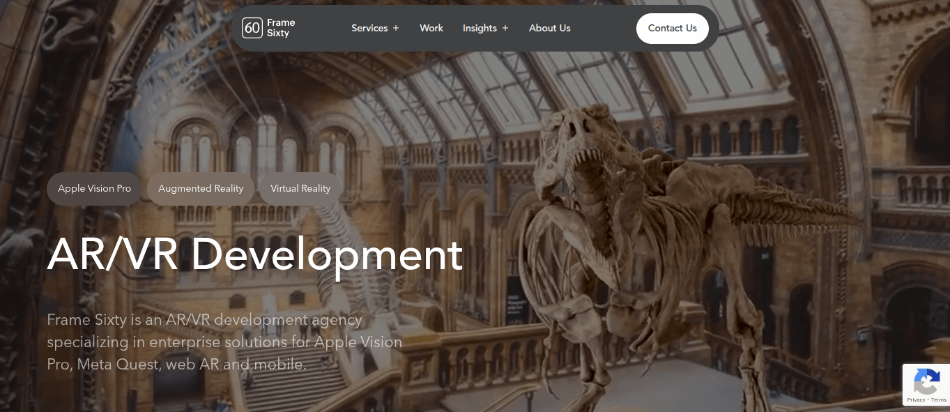Screen dimensions: 950x412
Task: Open the Services navigation item
Action: pyautogui.click(x=369, y=28)
